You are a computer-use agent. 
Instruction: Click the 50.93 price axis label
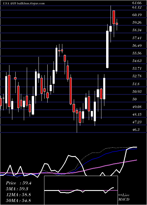(x=137, y=91)
